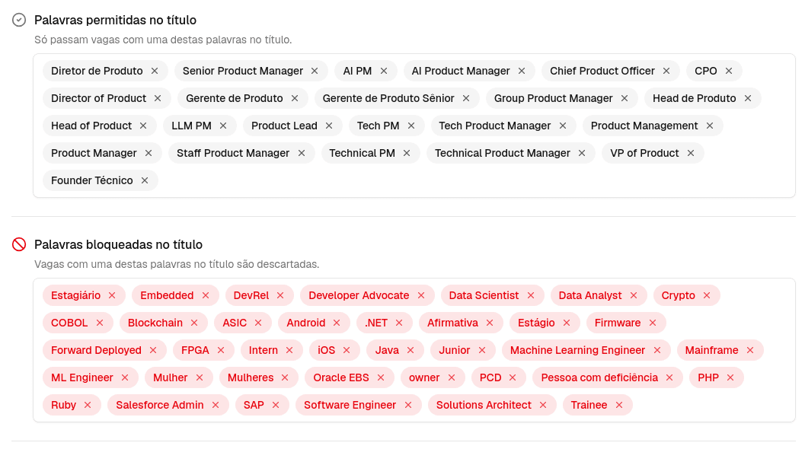
Task: Click the allowed title words input box
Action: 414,126
